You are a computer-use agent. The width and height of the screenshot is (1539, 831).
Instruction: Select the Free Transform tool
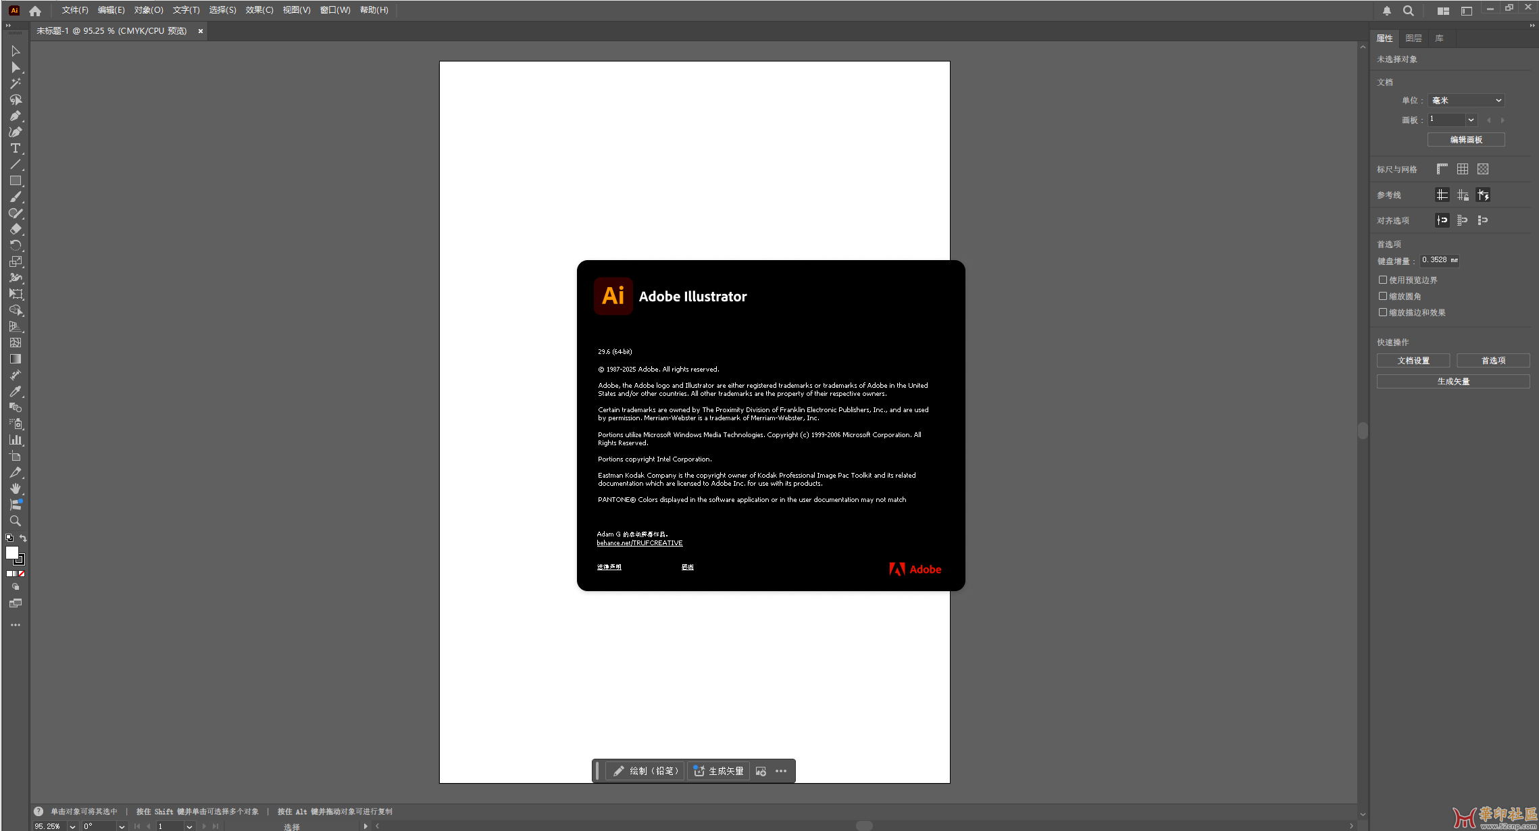[16, 295]
